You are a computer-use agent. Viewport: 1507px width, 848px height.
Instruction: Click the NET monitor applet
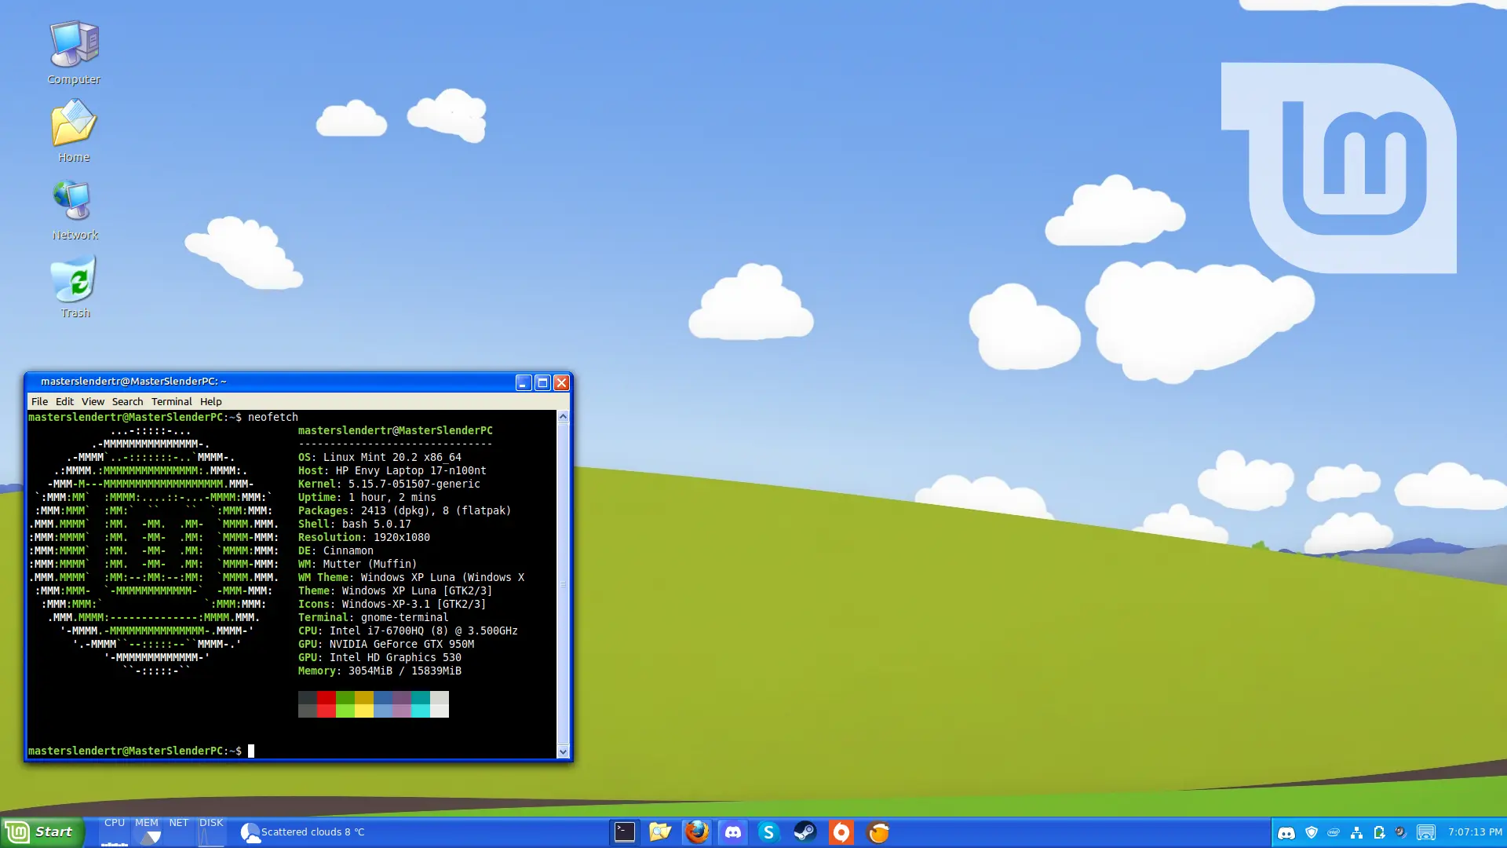(179, 832)
